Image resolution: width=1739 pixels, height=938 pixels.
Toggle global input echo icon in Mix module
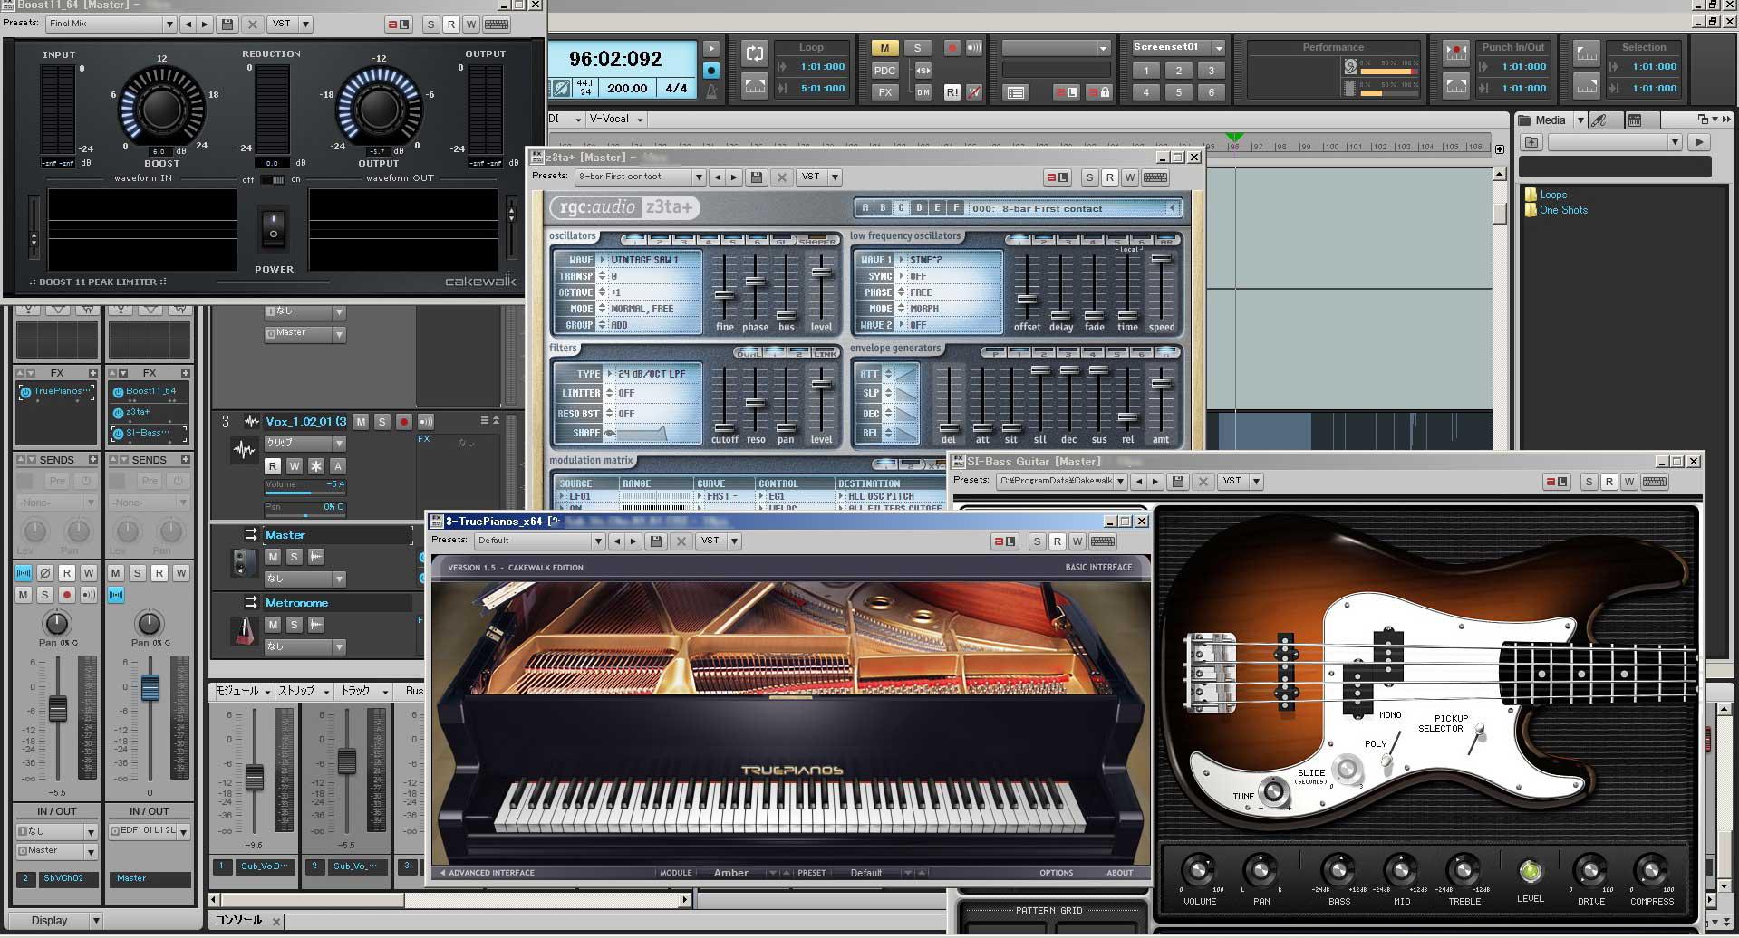click(974, 48)
